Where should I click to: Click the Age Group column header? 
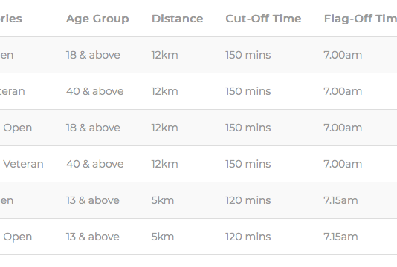(97, 19)
